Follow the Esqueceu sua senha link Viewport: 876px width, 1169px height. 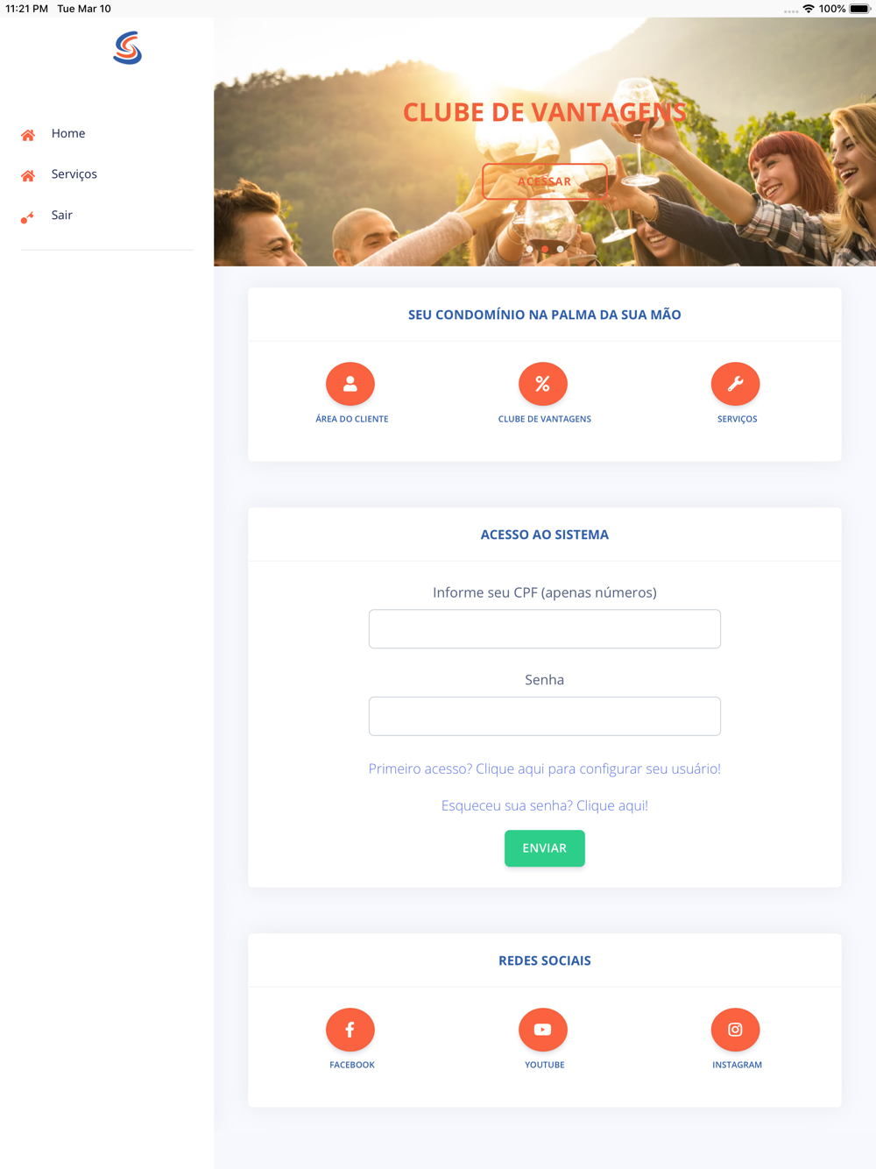pos(545,805)
